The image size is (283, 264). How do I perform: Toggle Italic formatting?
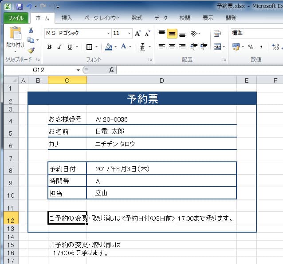(60, 47)
